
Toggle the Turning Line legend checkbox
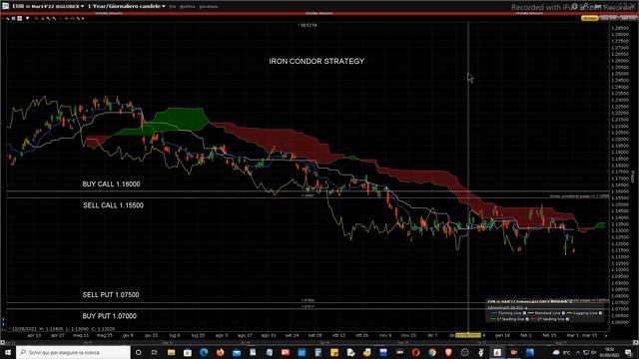pos(524,313)
